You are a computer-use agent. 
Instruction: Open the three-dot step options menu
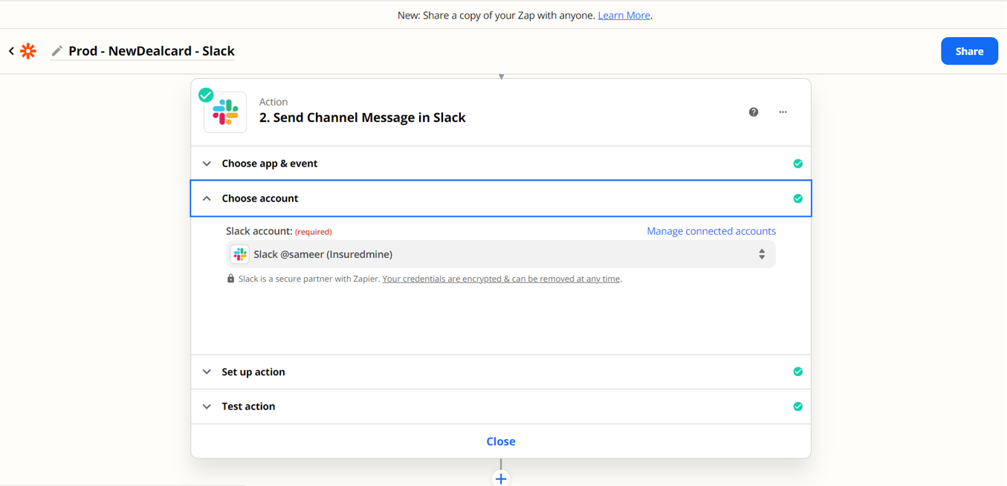[x=783, y=112]
